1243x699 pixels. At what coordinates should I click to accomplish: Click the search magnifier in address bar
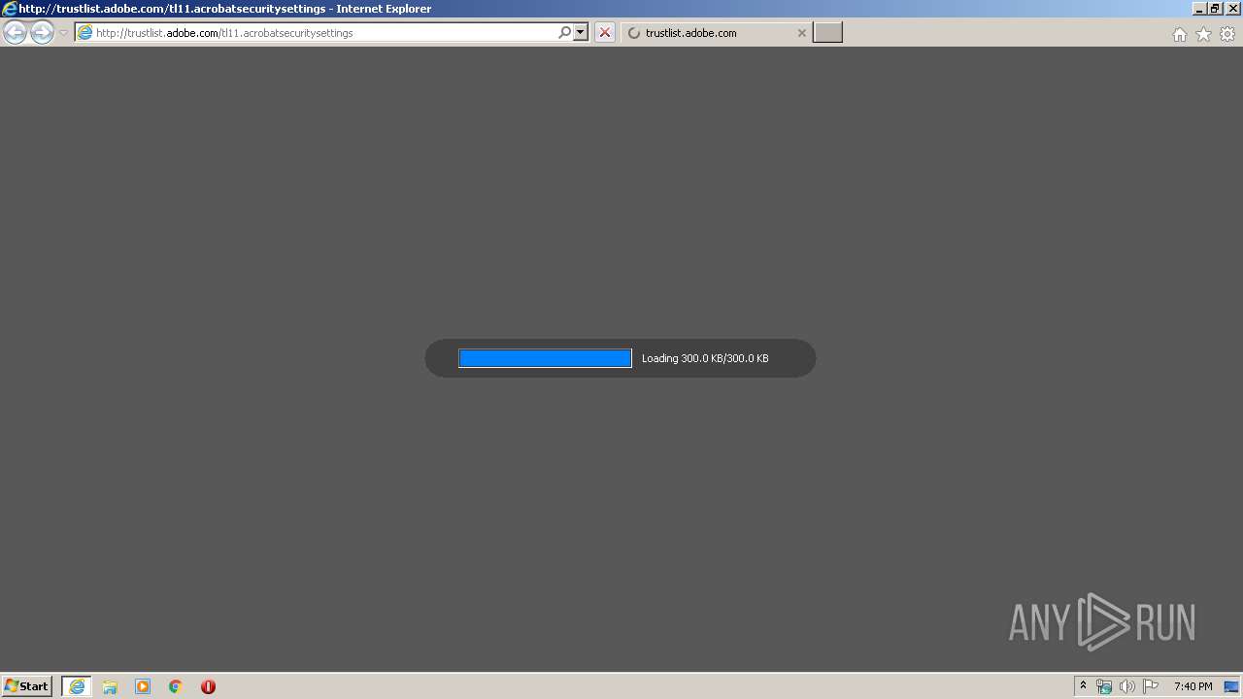565,33
